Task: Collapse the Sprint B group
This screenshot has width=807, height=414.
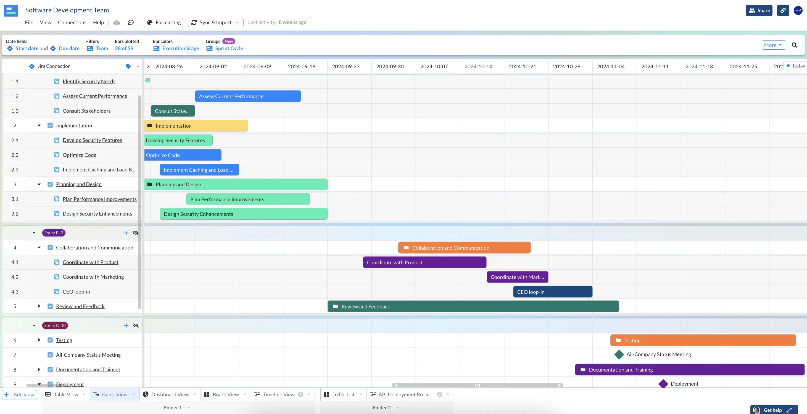Action: (34, 233)
